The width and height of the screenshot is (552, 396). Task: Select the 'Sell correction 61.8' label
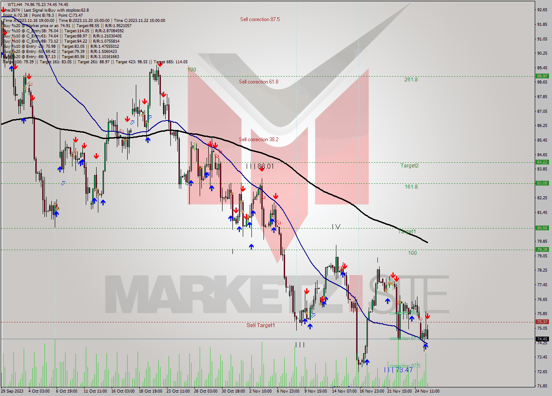coord(259,82)
